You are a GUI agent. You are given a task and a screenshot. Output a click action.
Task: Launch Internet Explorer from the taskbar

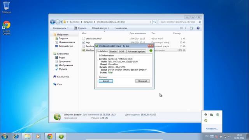16,136
